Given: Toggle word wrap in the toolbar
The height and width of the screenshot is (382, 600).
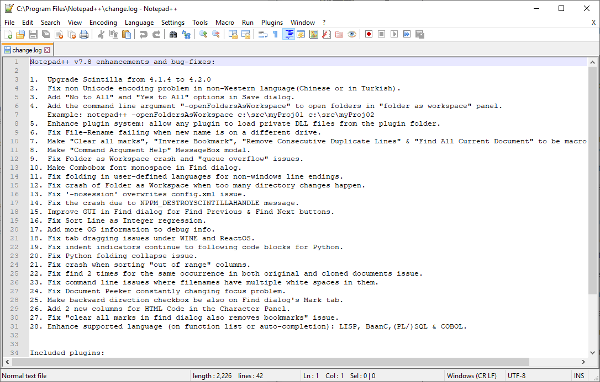Looking at the screenshot, I should click(262, 34).
